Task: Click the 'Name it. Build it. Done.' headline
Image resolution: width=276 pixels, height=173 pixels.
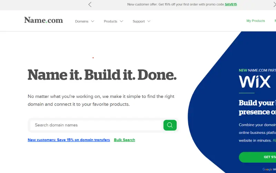Action: click(102, 75)
